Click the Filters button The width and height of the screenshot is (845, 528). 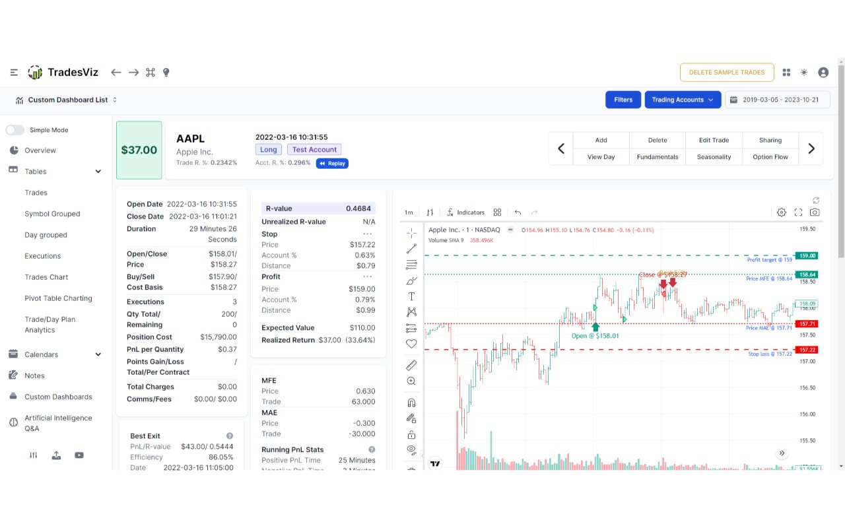pyautogui.click(x=623, y=100)
